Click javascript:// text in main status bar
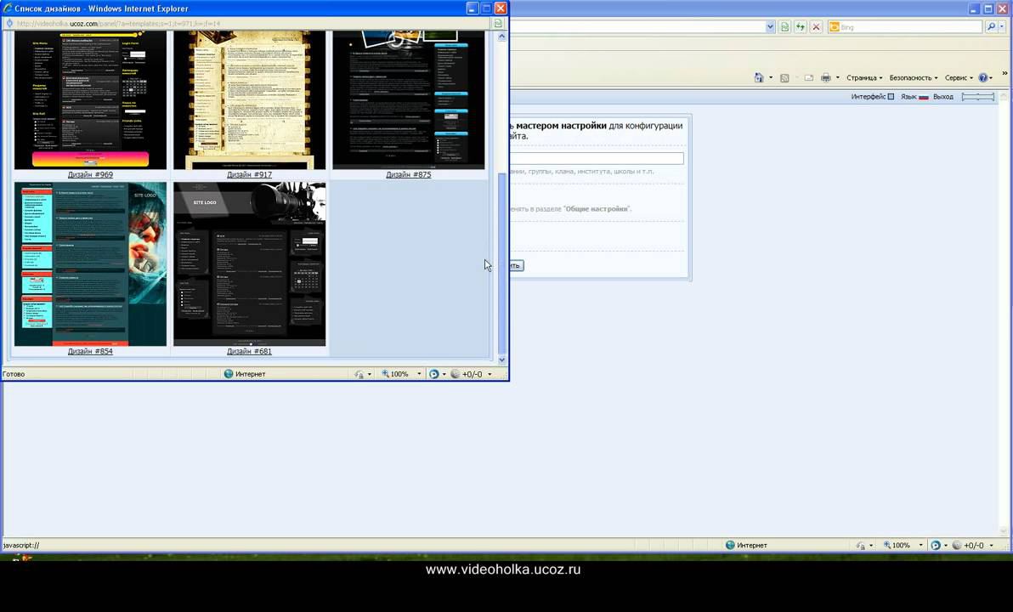 21,546
